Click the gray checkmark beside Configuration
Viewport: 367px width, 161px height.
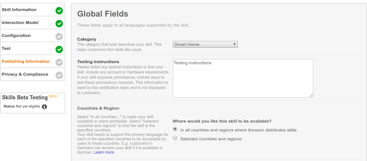pyautogui.click(x=59, y=37)
